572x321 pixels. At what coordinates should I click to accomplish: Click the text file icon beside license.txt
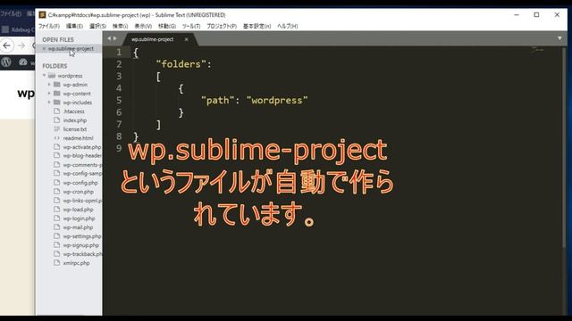click(x=56, y=128)
